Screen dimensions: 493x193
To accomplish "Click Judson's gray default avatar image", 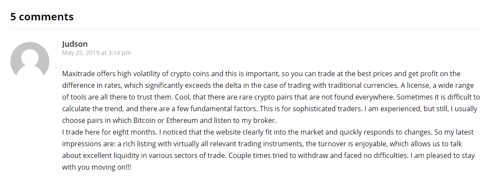I will (x=30, y=61).
